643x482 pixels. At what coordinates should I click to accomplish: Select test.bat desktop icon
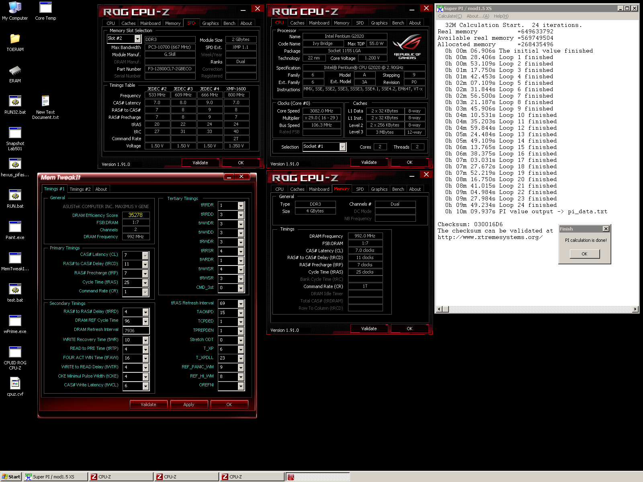(x=15, y=293)
